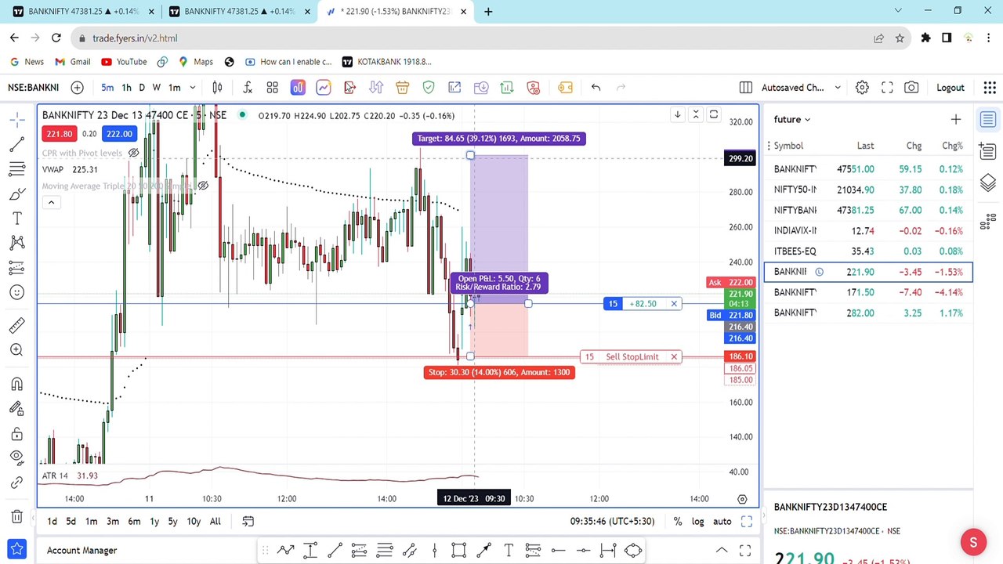Select the brush drawing tool

pos(16,193)
